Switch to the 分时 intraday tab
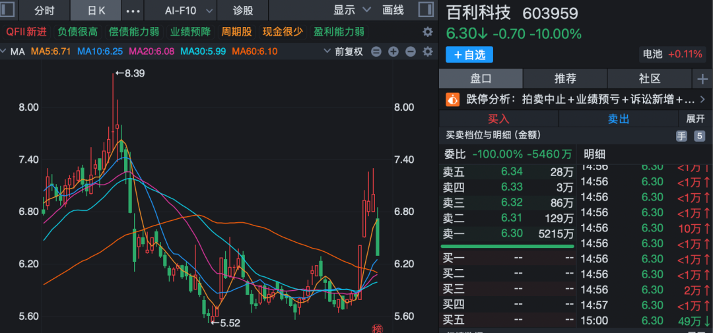The height and width of the screenshot is (333, 713). click(44, 11)
